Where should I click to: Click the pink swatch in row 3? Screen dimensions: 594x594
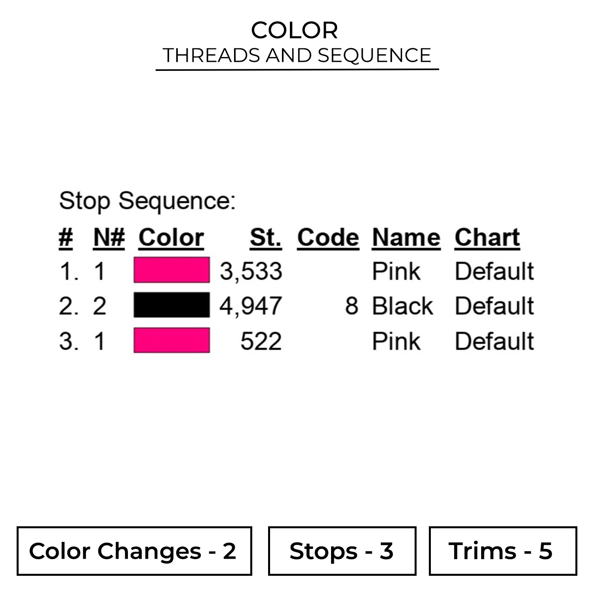coord(171,340)
